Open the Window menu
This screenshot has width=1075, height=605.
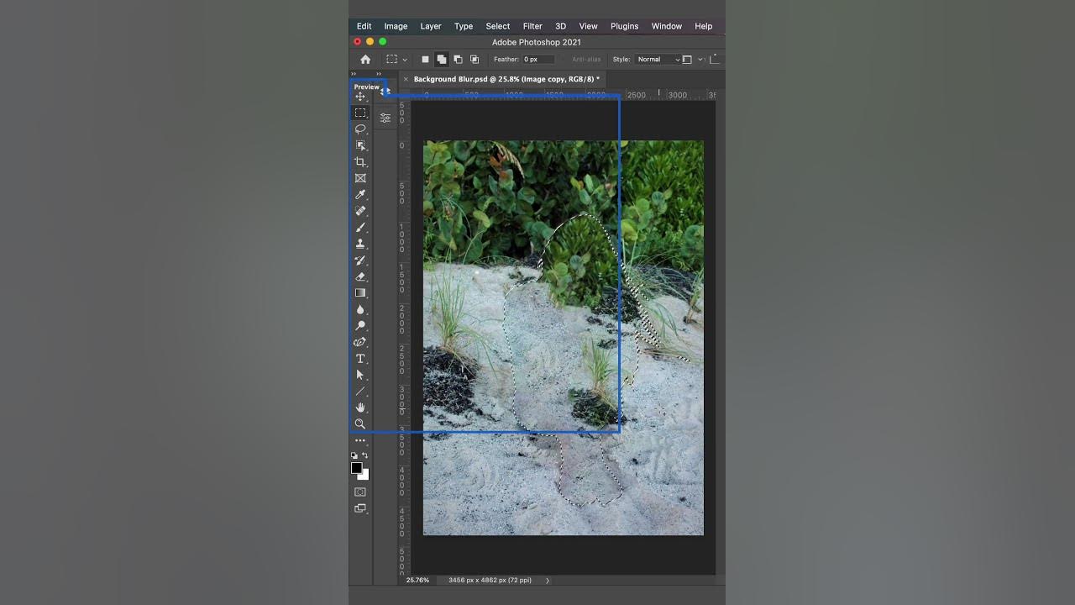click(x=667, y=26)
